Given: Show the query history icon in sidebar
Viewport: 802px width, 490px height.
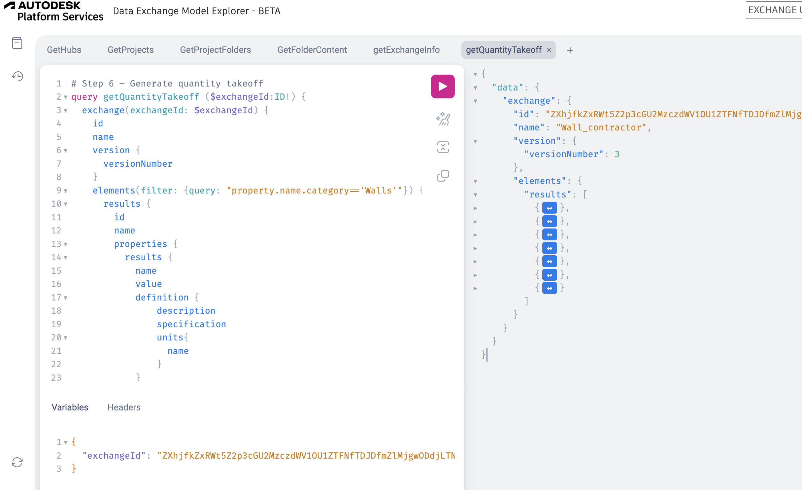Looking at the screenshot, I should tap(17, 76).
